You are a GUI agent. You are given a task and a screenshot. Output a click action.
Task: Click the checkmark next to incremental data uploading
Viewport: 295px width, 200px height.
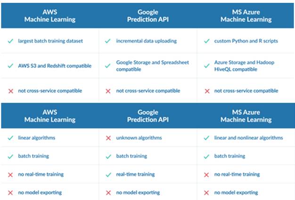[108, 41]
